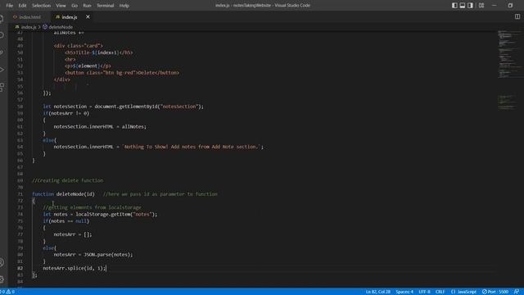Split the editor to the right
524x295 pixels.
(x=517, y=16)
